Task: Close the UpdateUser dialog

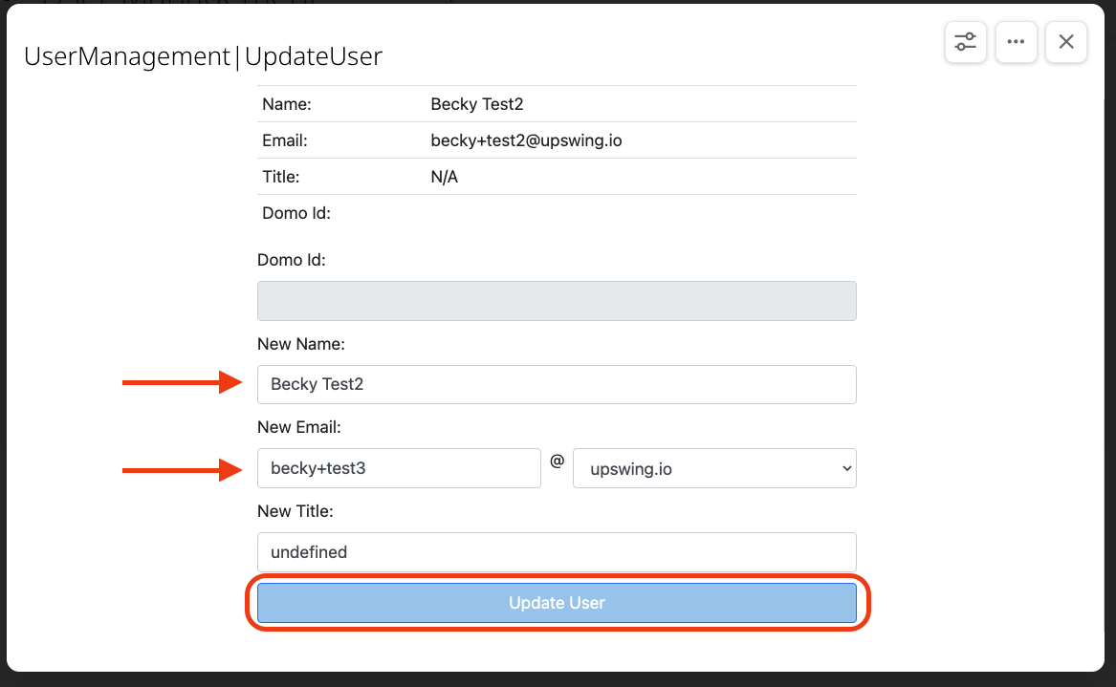Action: pyautogui.click(x=1065, y=42)
